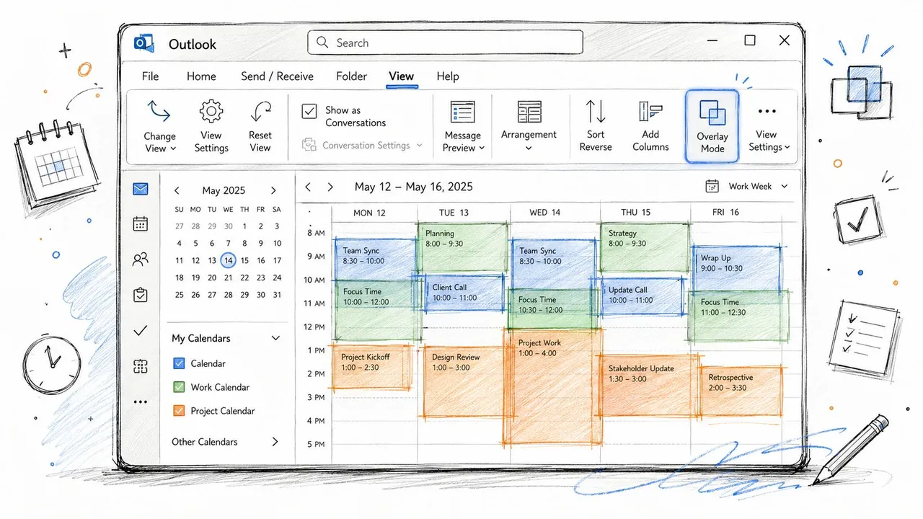Select the View tab
This screenshot has width=923, height=519.
point(401,76)
